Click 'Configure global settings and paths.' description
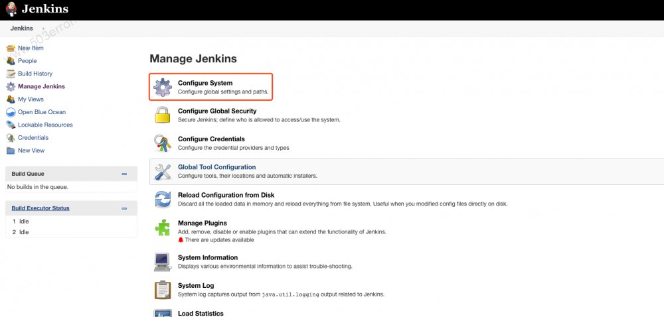This screenshot has height=317, width=664. 223,92
